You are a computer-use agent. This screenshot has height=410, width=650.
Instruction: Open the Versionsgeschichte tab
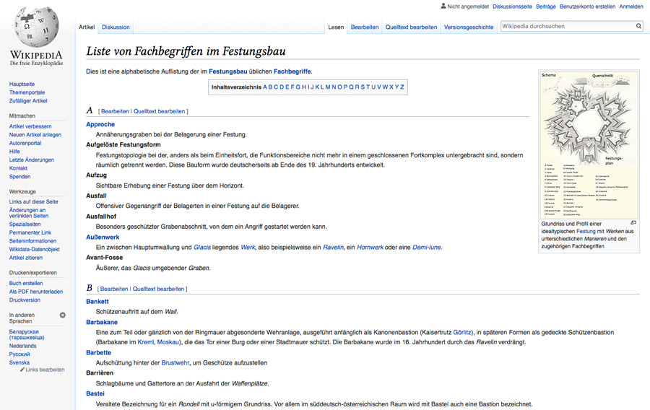click(x=469, y=27)
